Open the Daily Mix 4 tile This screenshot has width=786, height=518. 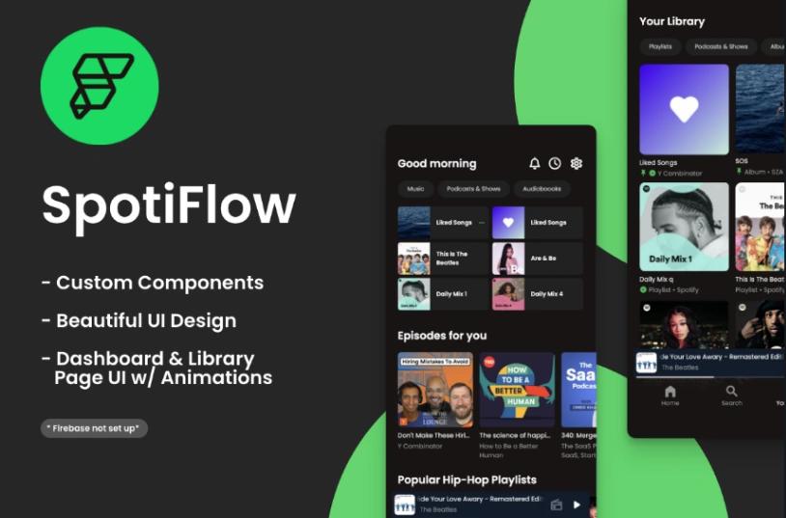538,294
